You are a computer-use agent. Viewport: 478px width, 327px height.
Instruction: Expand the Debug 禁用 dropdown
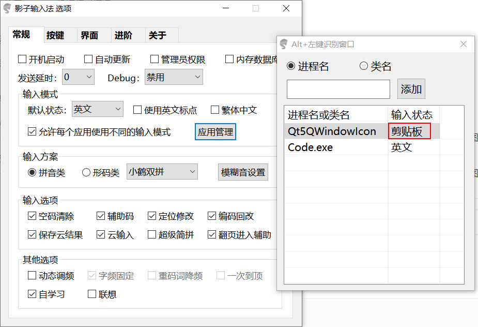[174, 77]
